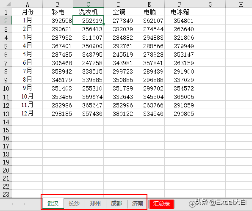Select cell containing 245519
This screenshot has height=211, width=252.
119,55
